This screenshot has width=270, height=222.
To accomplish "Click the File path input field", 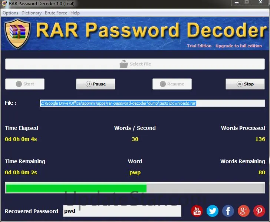I will coord(152,103).
